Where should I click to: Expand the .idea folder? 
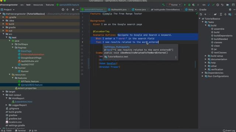(3, 21)
